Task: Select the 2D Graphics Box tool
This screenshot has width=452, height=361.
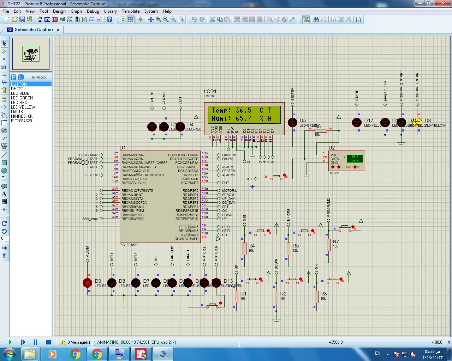Action: [x=4, y=163]
